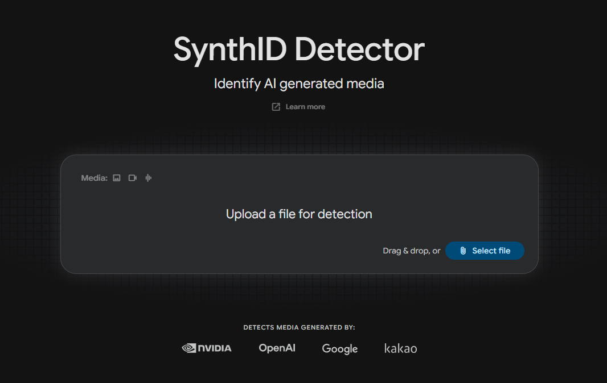This screenshot has width=607, height=383.
Task: Click the video camera media icon
Action: 133,178
